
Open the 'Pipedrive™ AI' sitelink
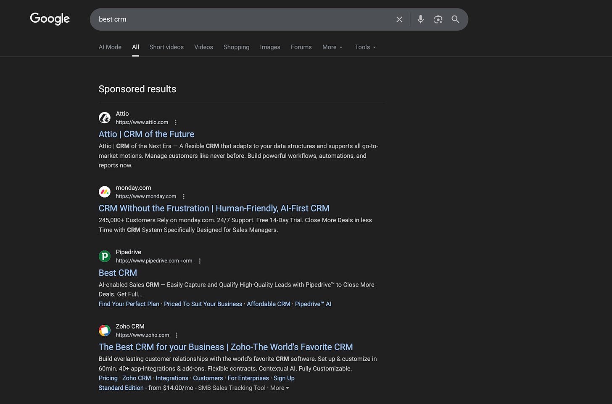tap(313, 304)
